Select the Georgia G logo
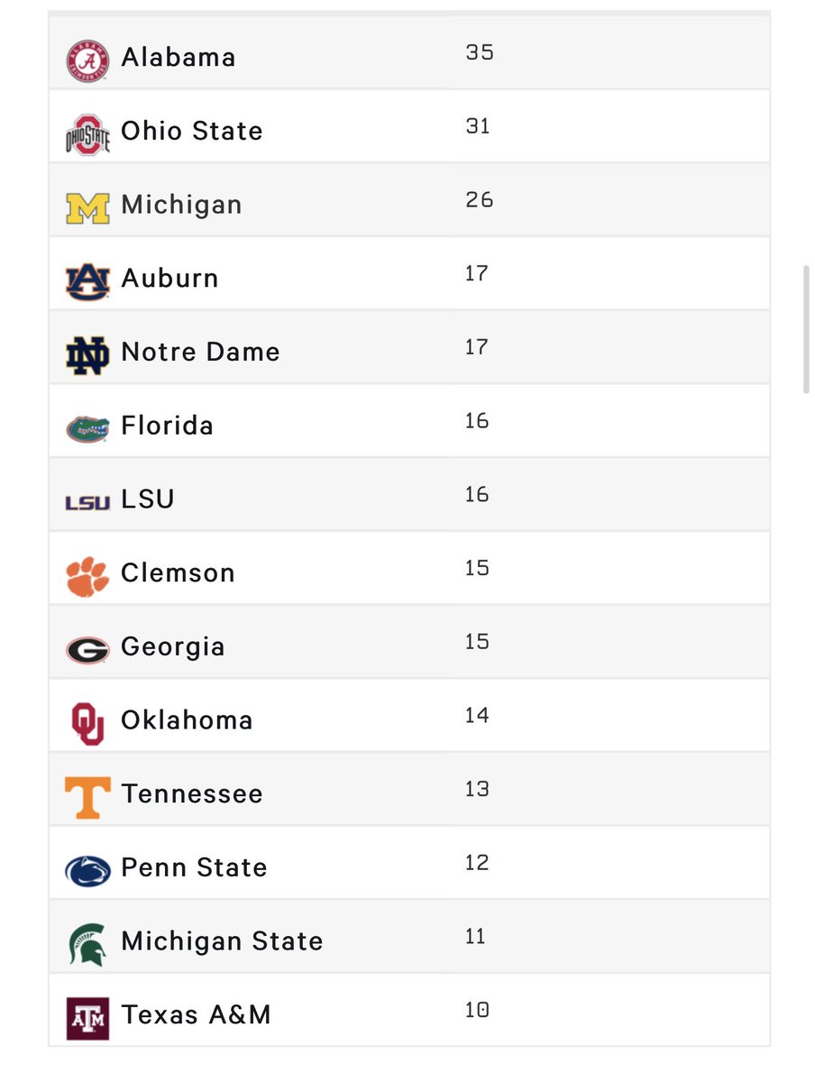815x1082 pixels. [87, 650]
